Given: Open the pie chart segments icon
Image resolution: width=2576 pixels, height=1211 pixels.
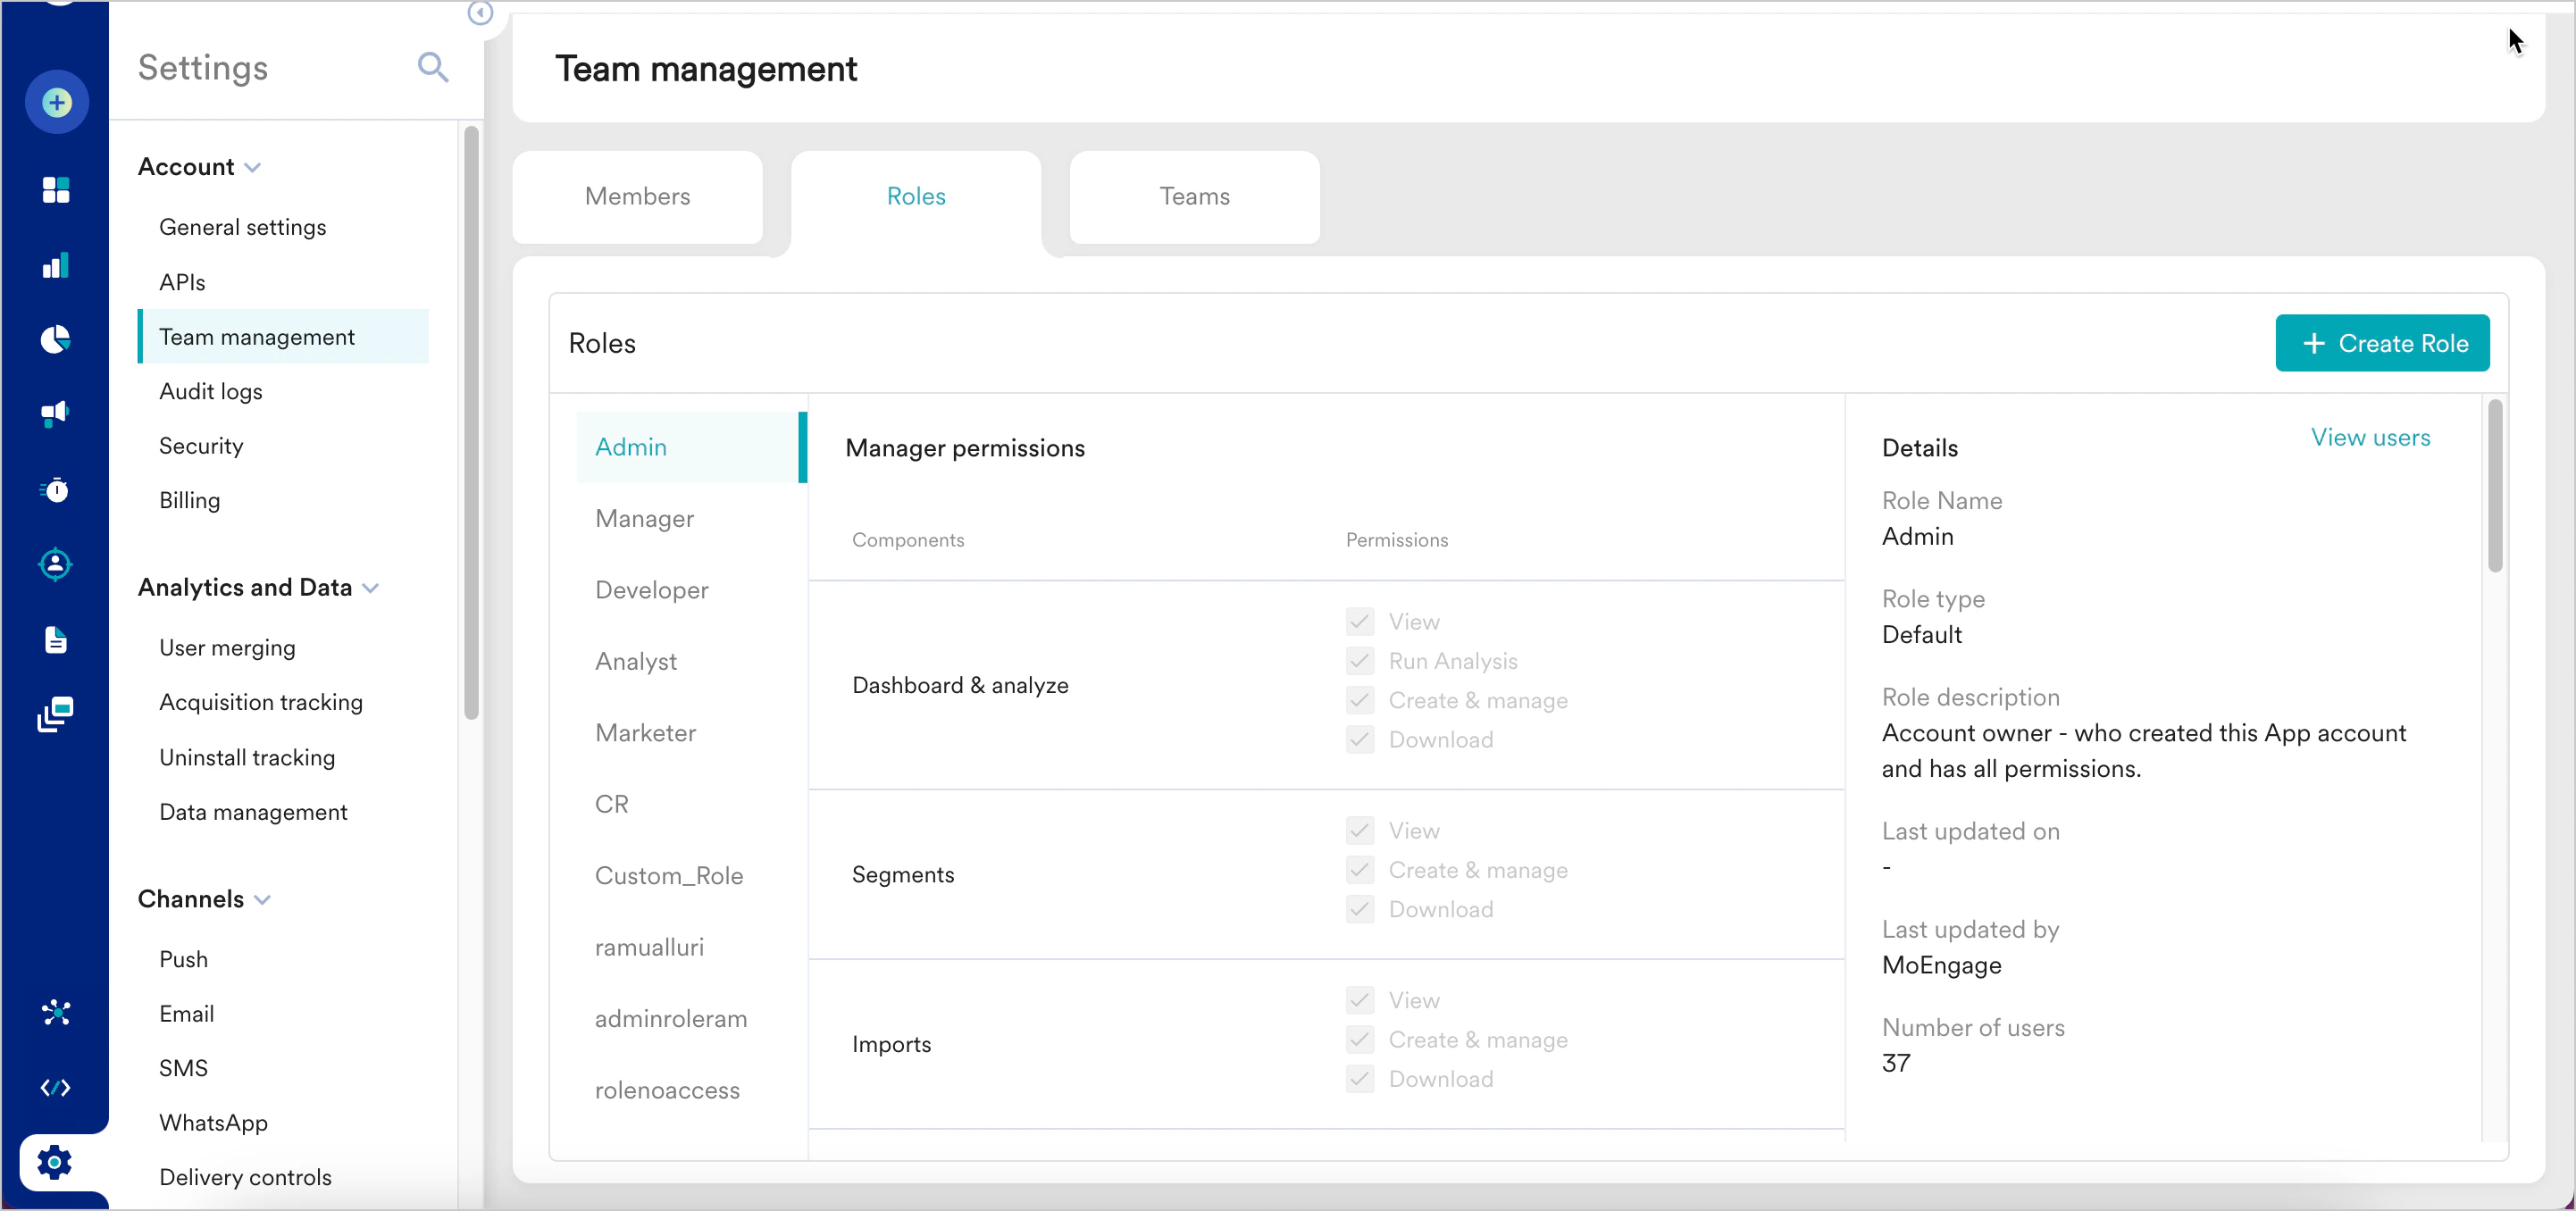Looking at the screenshot, I should (56, 340).
